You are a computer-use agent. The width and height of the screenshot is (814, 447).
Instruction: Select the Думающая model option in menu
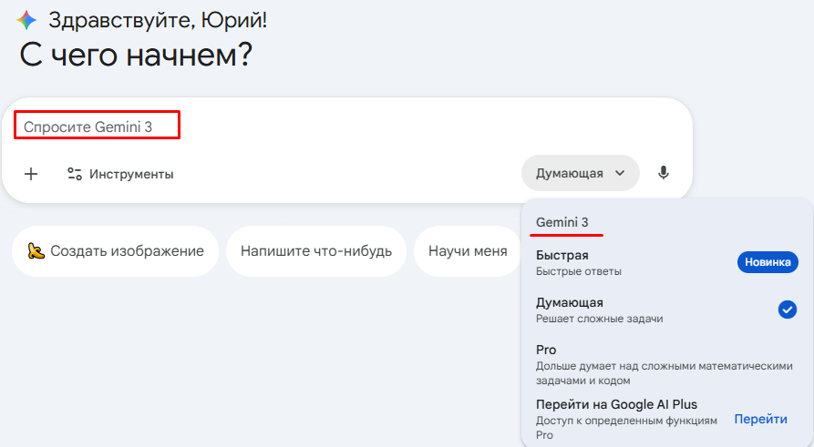pos(666,310)
